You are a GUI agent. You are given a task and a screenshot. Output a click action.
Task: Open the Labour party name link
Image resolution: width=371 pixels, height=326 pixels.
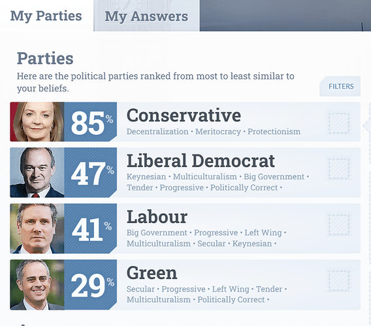click(157, 217)
